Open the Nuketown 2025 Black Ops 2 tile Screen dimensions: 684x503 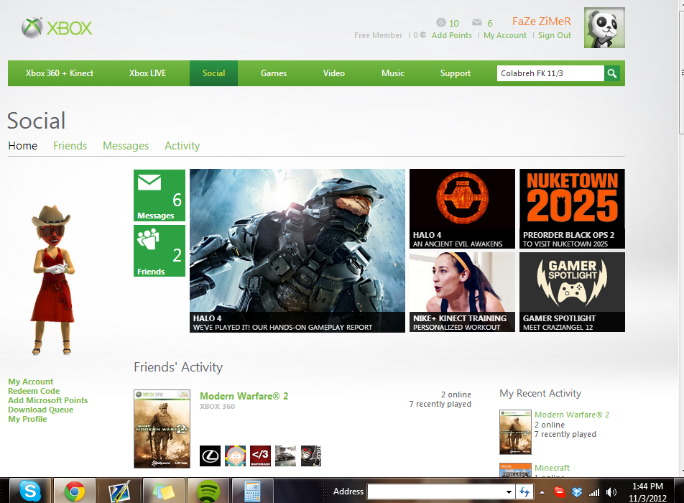[572, 209]
